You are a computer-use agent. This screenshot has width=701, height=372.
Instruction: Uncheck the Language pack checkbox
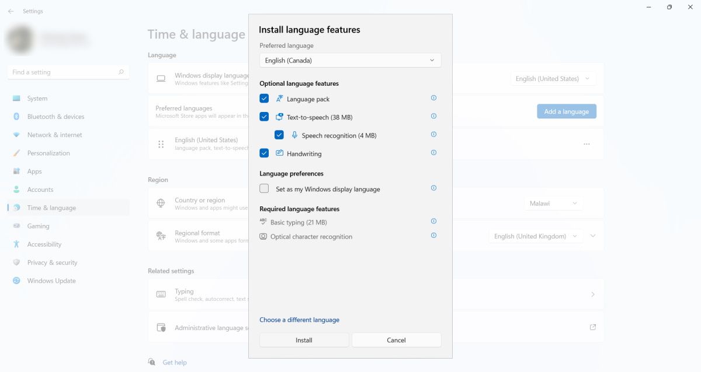tap(264, 99)
